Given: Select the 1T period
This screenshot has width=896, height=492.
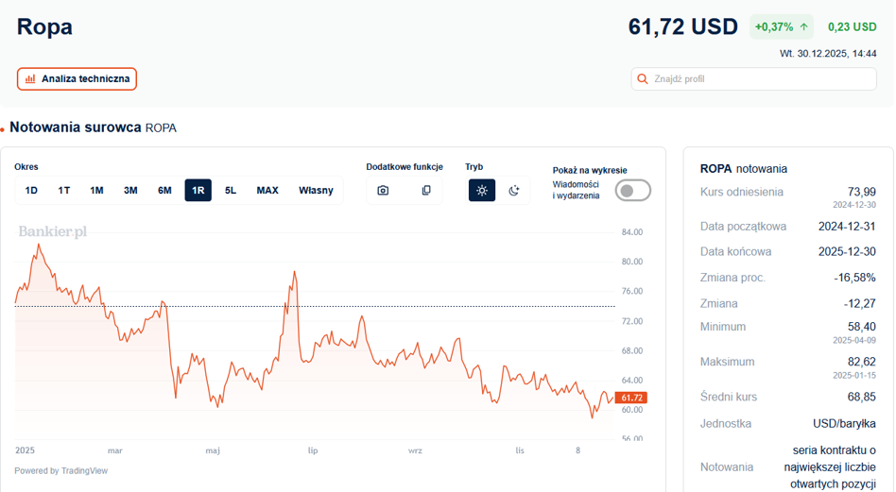Looking at the screenshot, I should pyautogui.click(x=64, y=191).
